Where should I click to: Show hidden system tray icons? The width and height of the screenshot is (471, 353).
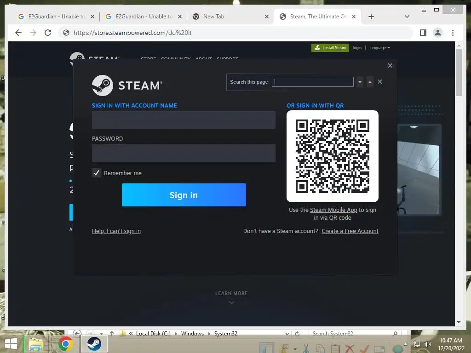tap(406, 344)
